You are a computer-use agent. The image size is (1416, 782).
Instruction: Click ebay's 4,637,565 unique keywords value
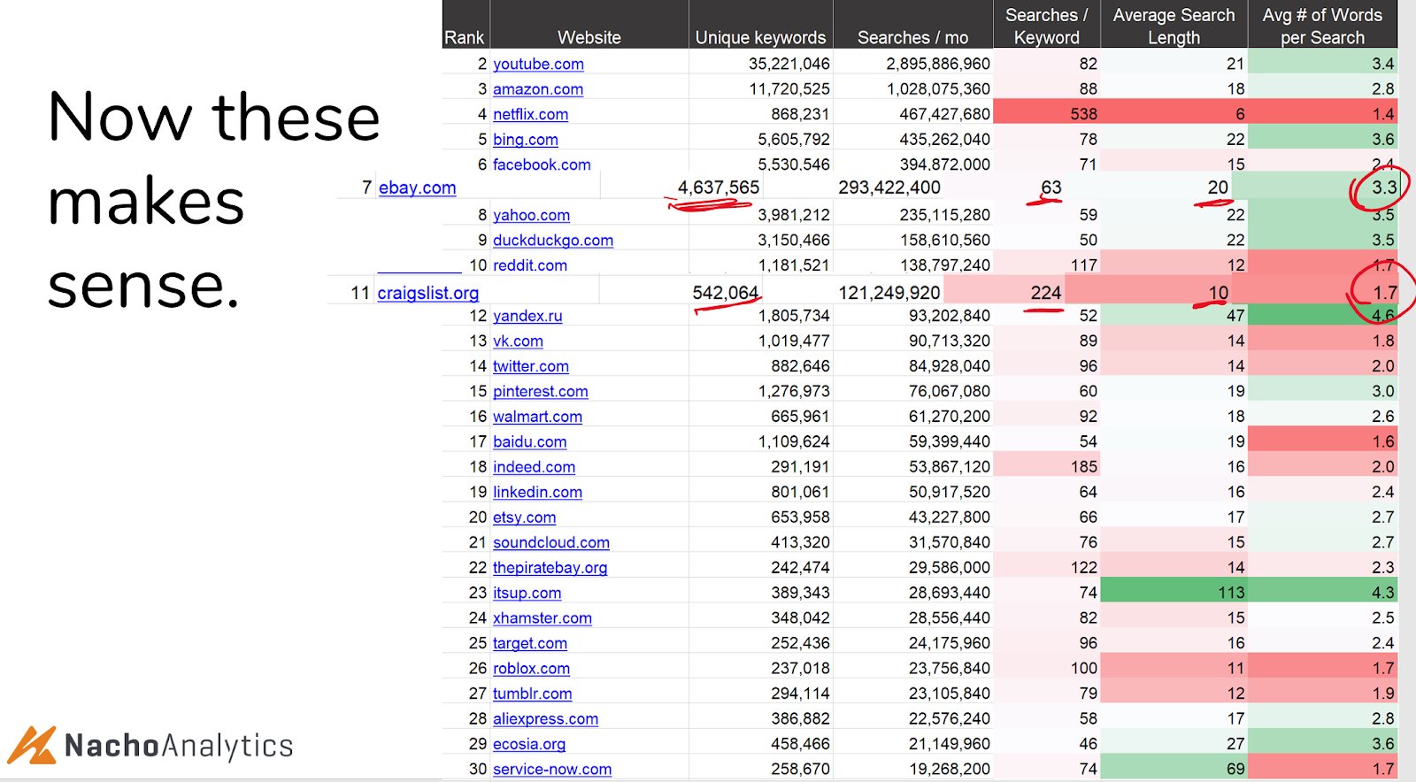point(719,188)
